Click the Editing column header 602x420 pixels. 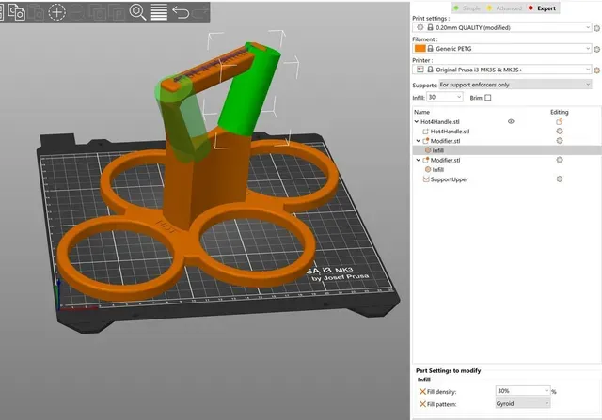pyautogui.click(x=560, y=112)
